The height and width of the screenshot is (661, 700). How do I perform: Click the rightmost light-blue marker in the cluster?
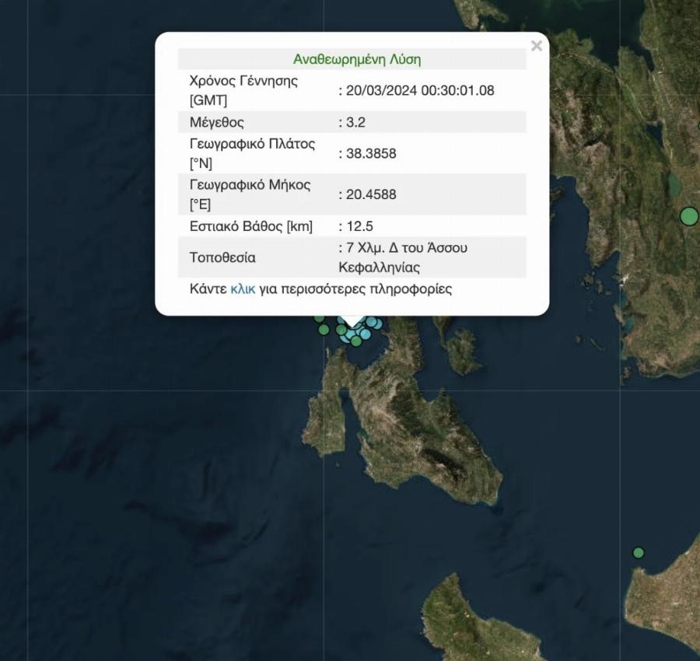(x=378, y=323)
